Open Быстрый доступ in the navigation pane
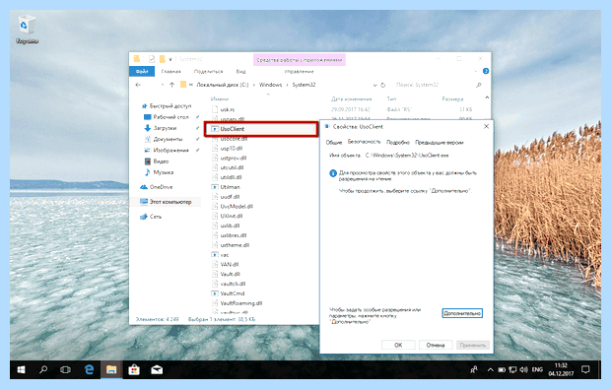 pyautogui.click(x=167, y=106)
